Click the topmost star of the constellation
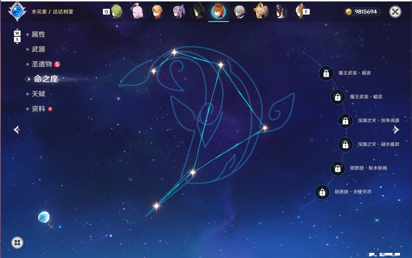 [x=174, y=52]
